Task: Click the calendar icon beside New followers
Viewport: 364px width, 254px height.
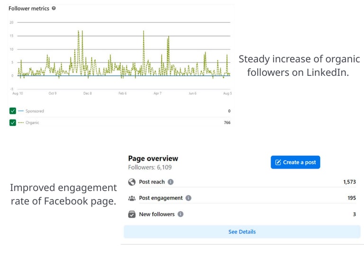Action: tap(132, 214)
